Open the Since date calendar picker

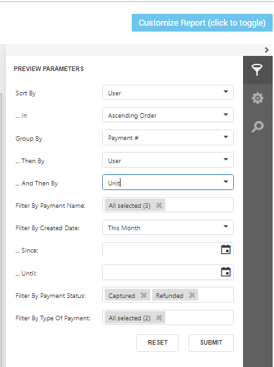(226, 249)
